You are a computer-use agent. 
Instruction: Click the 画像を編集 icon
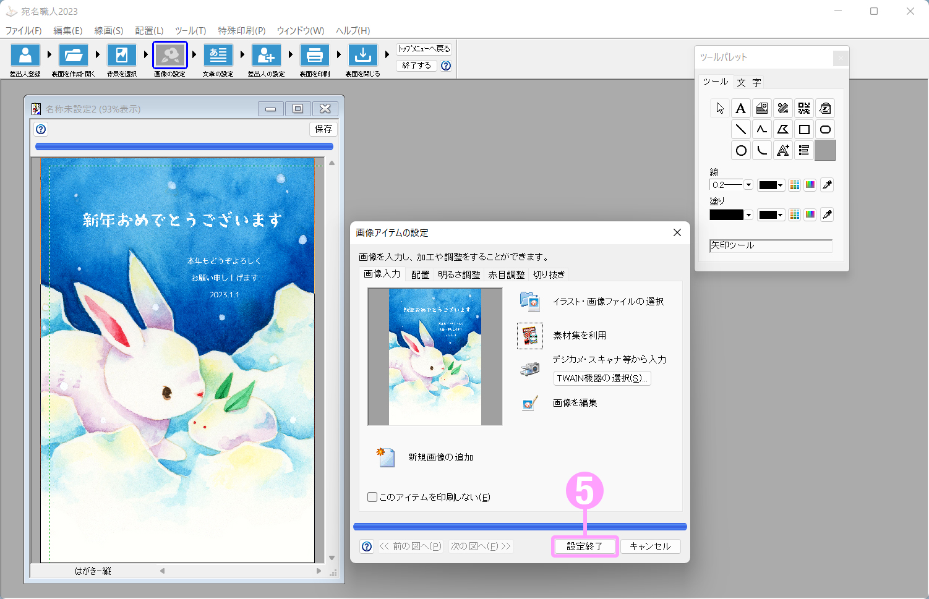click(x=530, y=403)
